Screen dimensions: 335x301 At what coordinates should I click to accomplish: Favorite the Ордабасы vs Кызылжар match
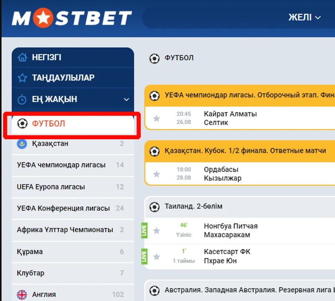(x=156, y=174)
